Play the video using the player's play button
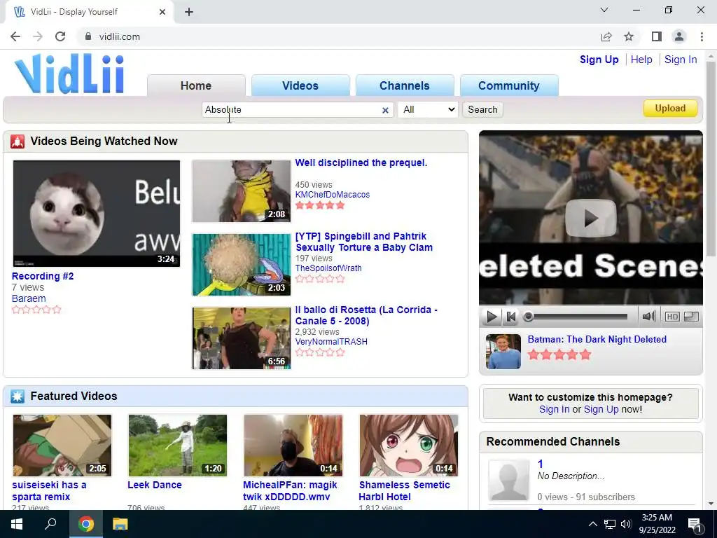Image resolution: width=717 pixels, height=538 pixels. click(x=492, y=317)
